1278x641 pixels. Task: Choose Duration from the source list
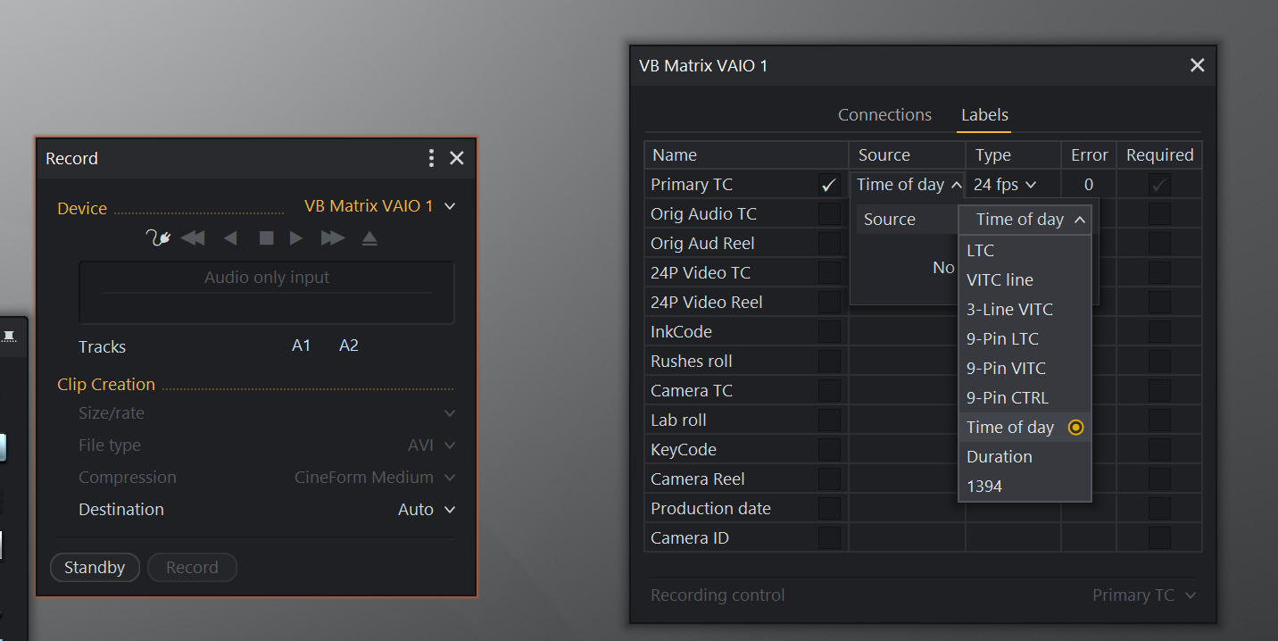(x=1025, y=457)
